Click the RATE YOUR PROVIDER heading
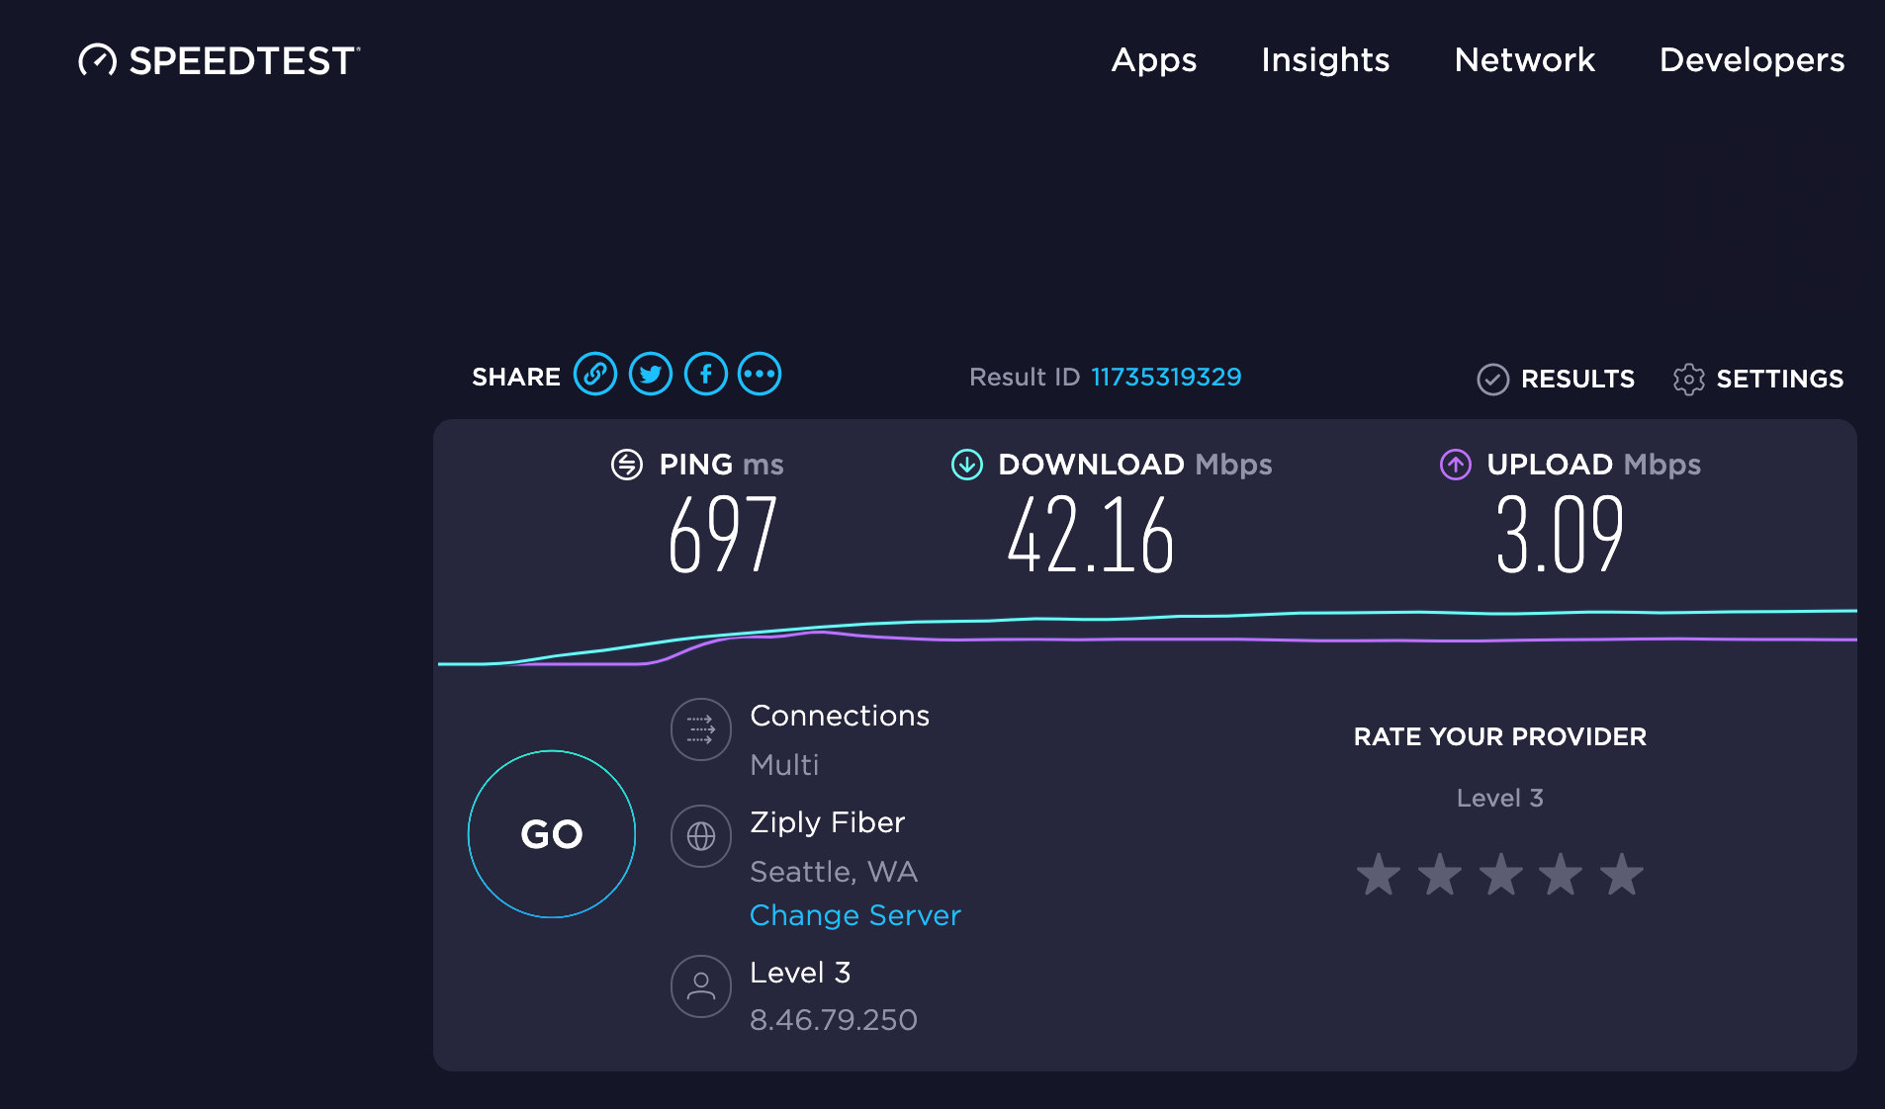Viewport: 1885px width, 1109px height. click(x=1500, y=736)
